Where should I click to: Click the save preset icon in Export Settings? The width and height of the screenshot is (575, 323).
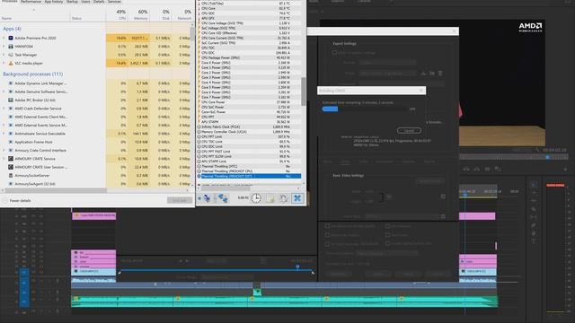[x=423, y=74]
